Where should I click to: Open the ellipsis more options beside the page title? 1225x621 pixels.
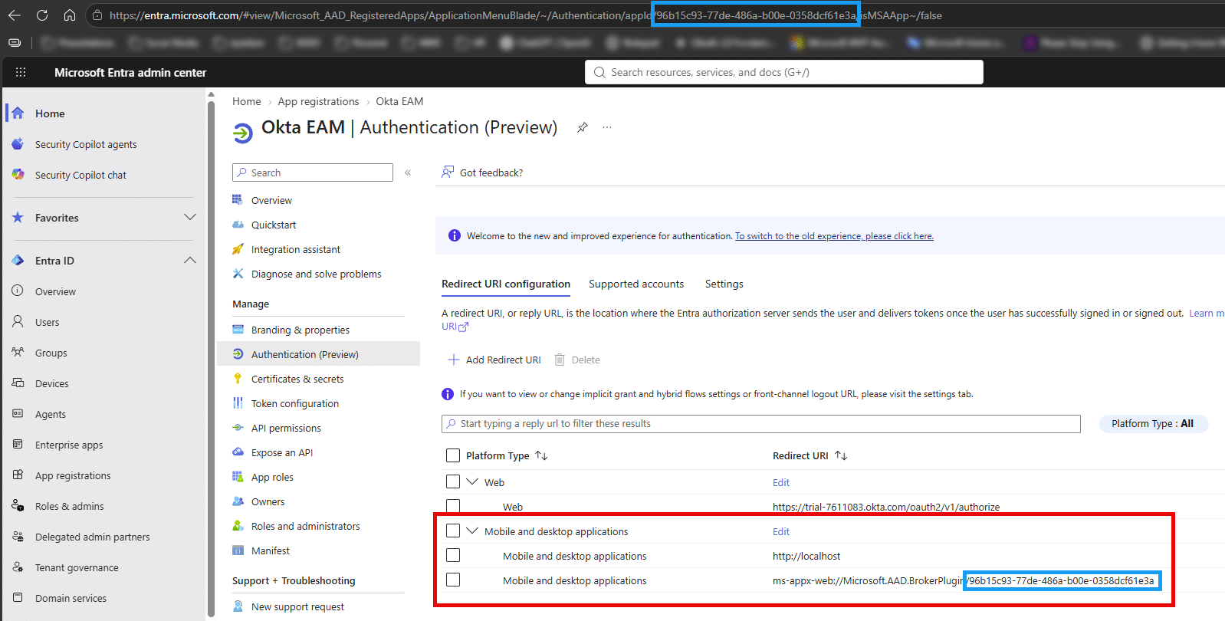coord(607,127)
